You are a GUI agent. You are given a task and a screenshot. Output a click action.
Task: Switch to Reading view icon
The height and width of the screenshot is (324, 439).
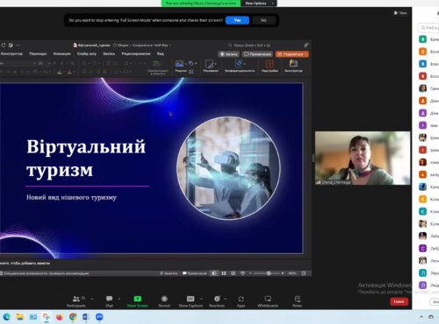[233, 273]
